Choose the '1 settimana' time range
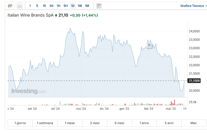The height and width of the screenshot is (133, 207). tap(45, 123)
